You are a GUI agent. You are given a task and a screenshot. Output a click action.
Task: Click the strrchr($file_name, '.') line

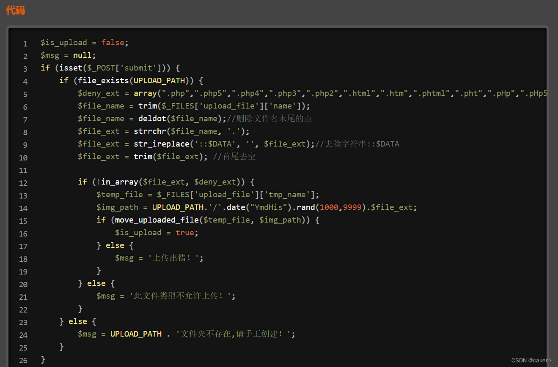pos(164,131)
